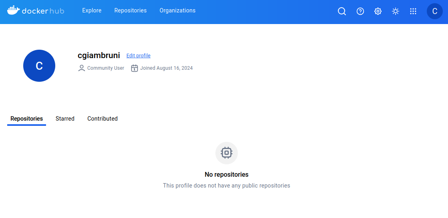Viewport: 448px width, 218px height.
Task: Open Repositories in the top navigation bar
Action: pos(131,10)
